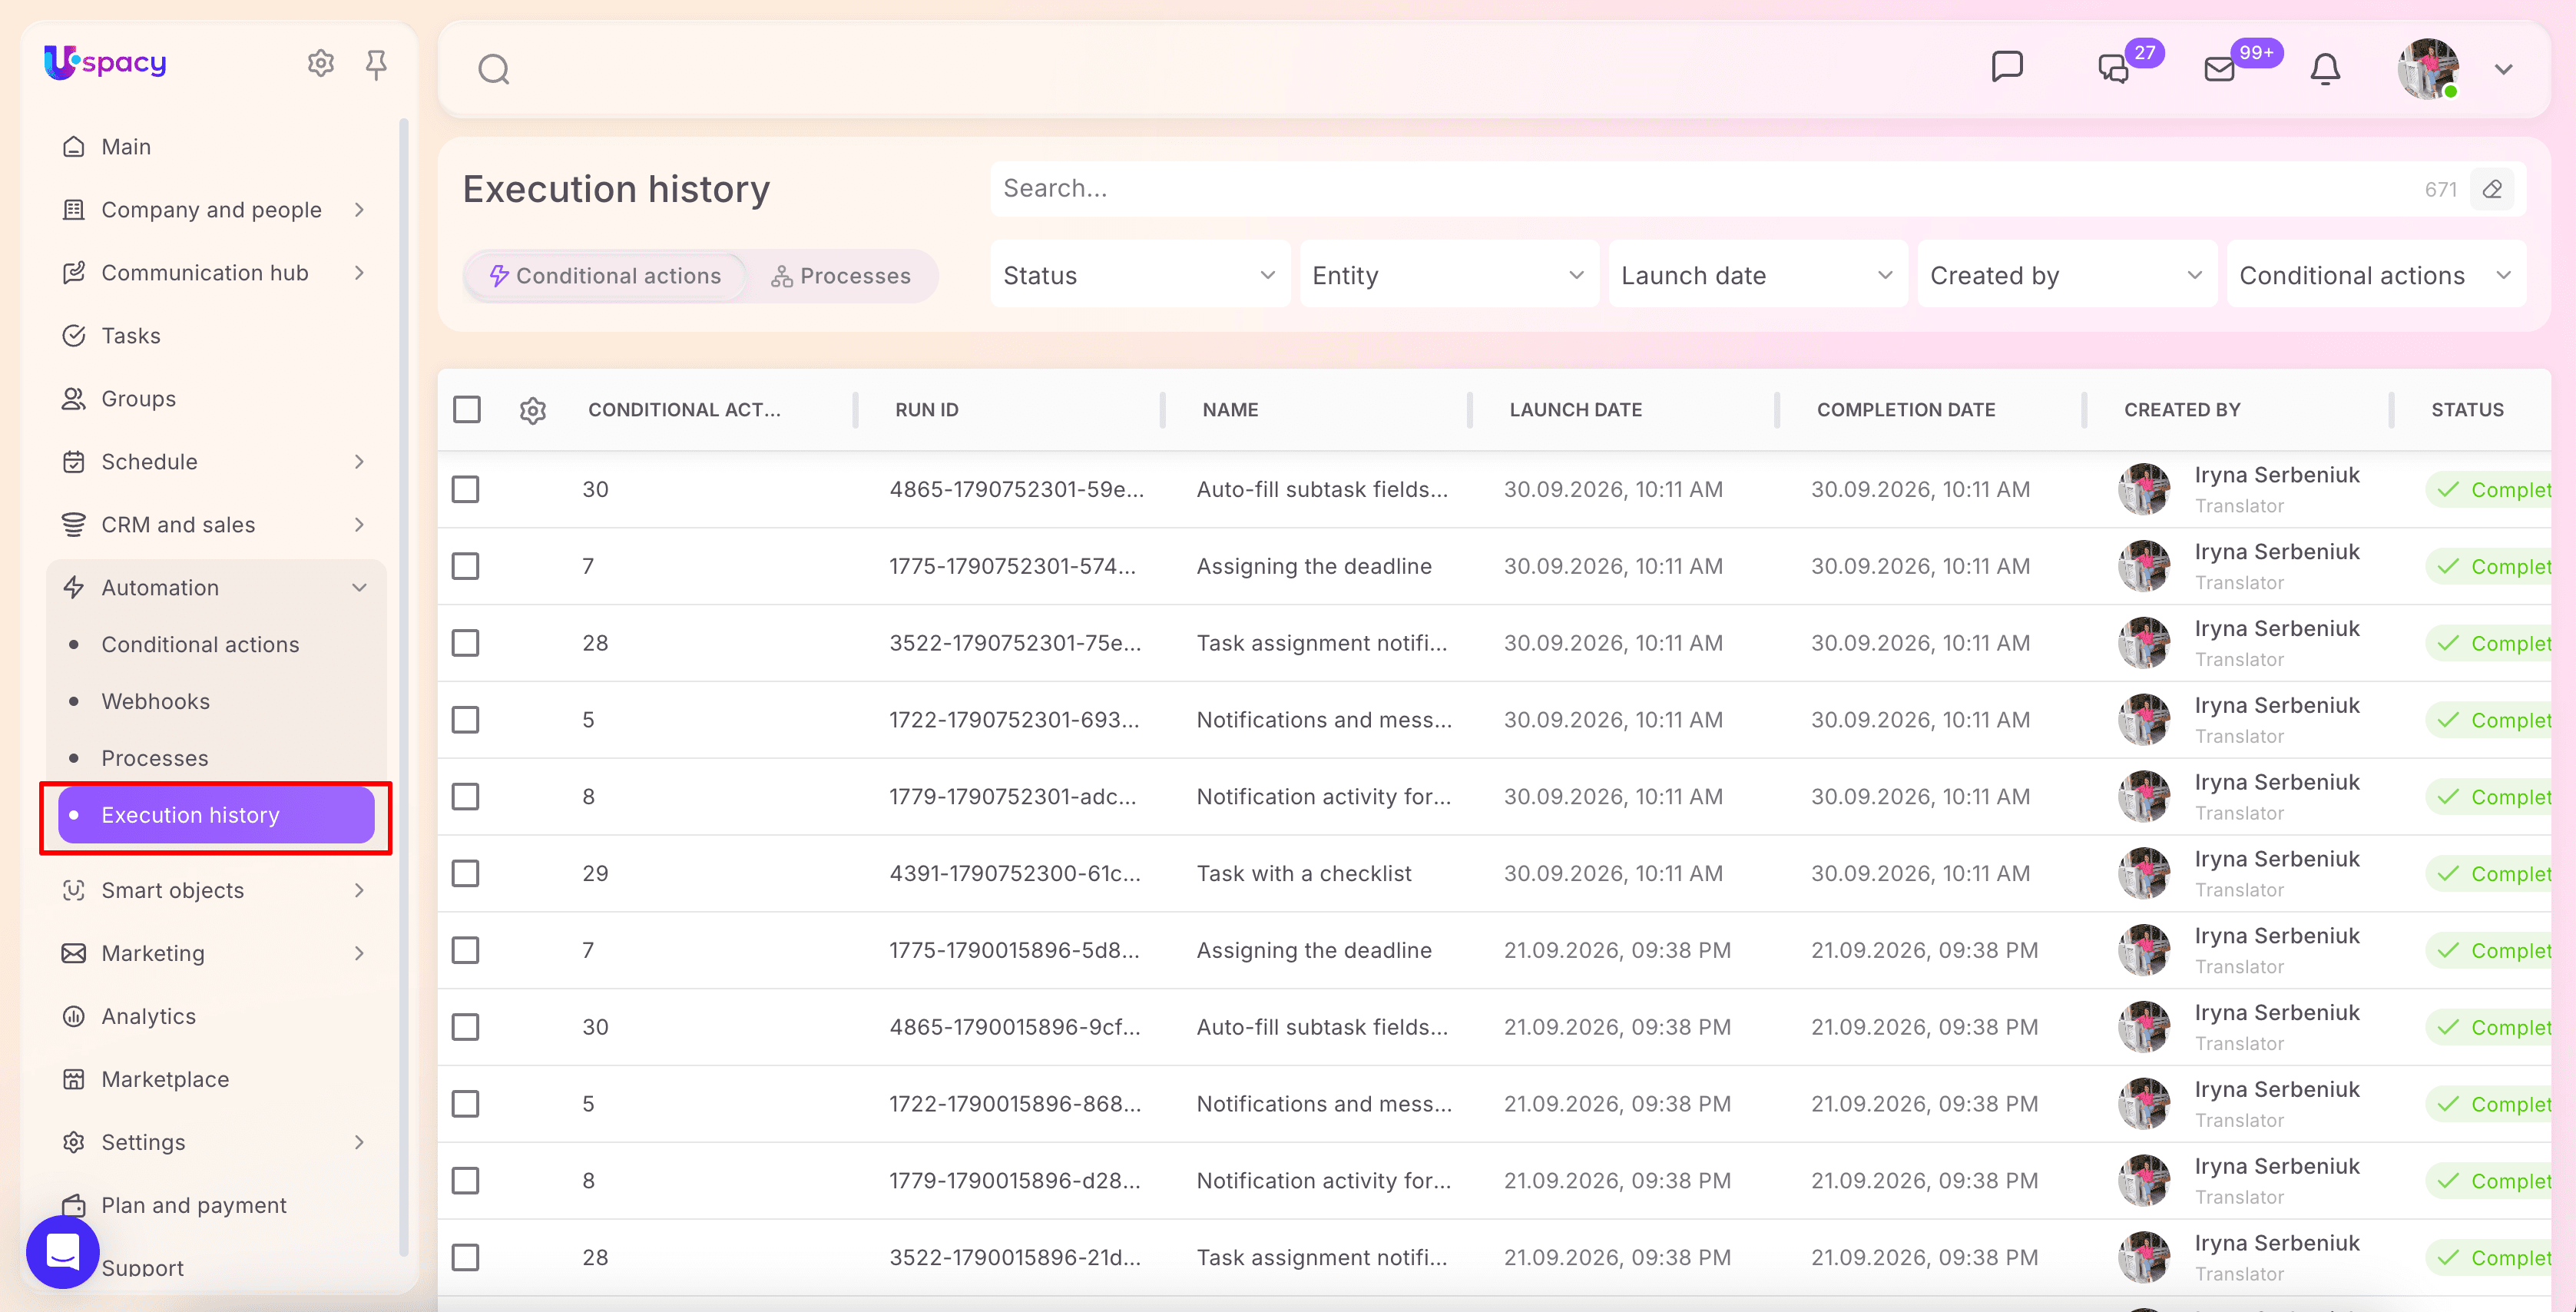This screenshot has height=1312, width=2576.
Task: Open the user profile dropdown chevron
Action: coord(2503,69)
